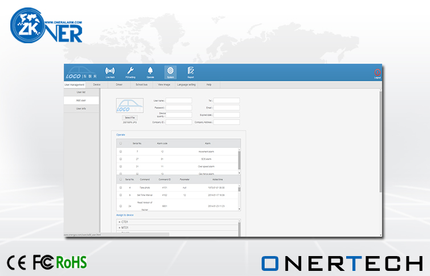The height and width of the screenshot is (276, 430).
Task: Open the Live track section
Action: (x=110, y=72)
